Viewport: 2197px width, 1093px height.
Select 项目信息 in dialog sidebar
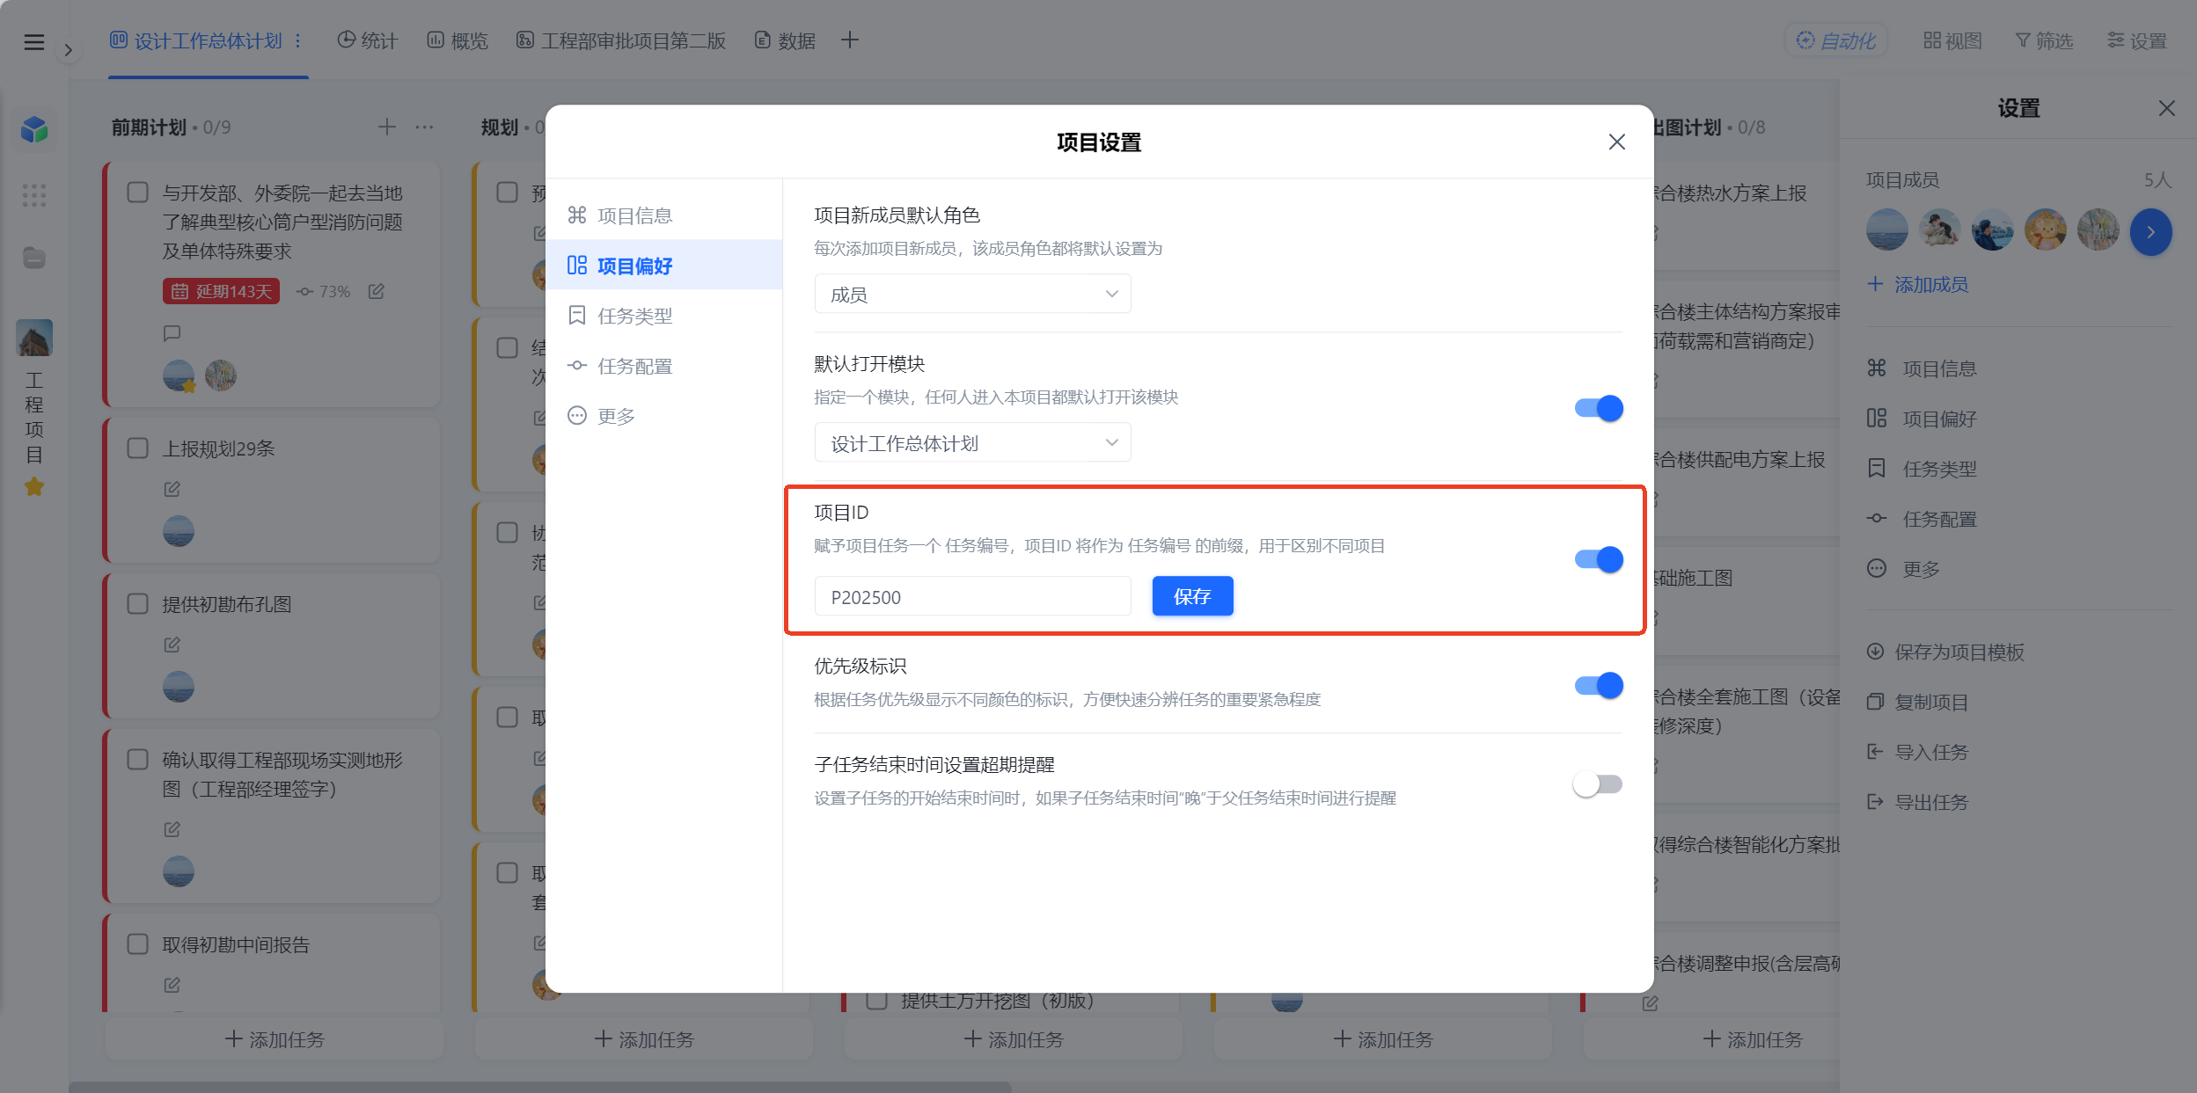pyautogui.click(x=663, y=215)
